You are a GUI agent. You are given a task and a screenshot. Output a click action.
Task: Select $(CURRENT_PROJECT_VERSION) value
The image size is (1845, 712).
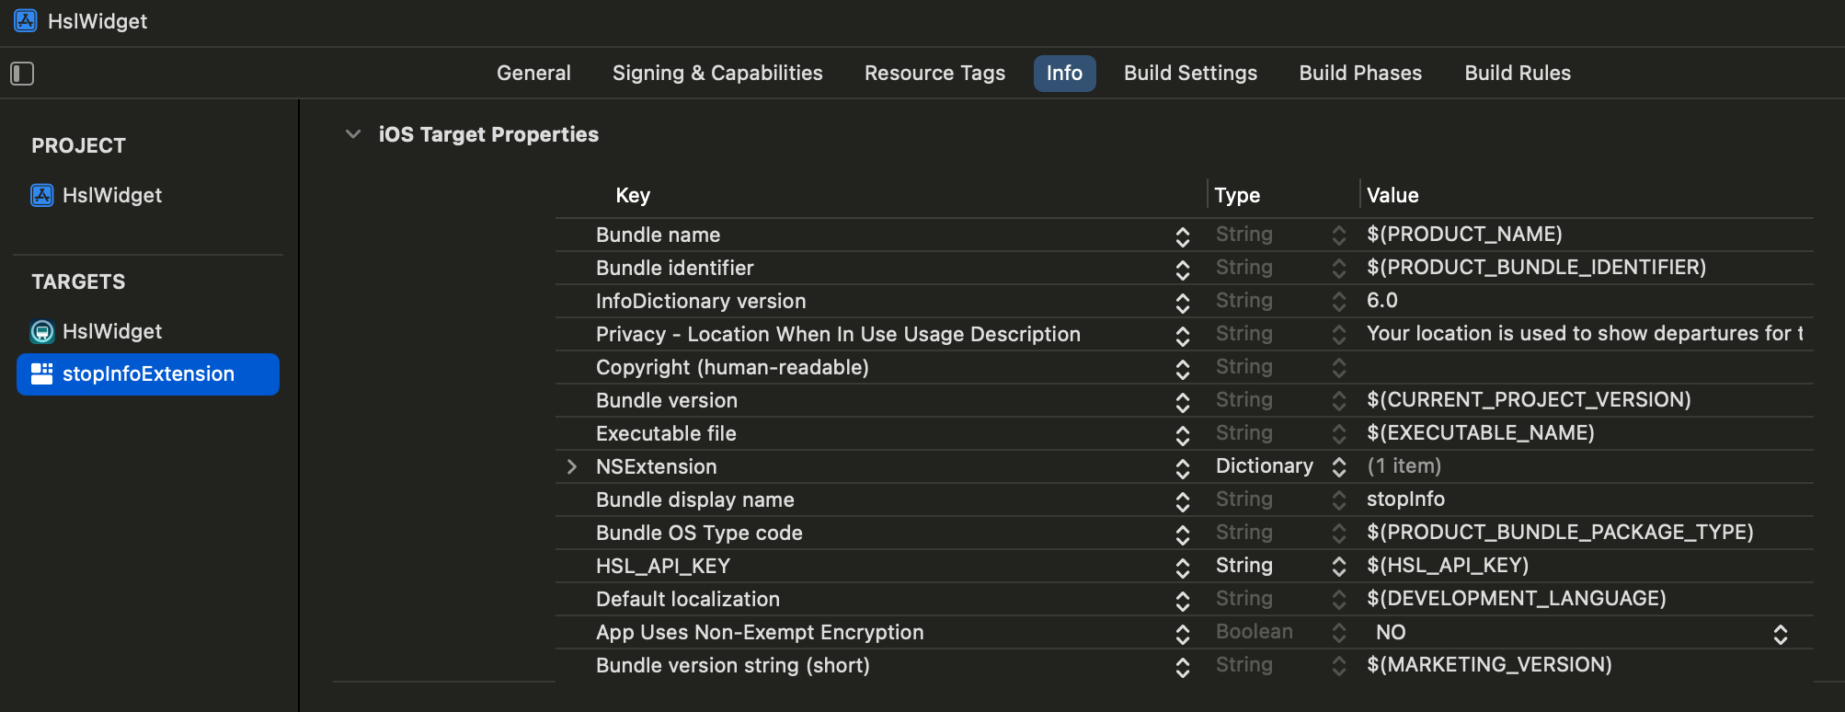coord(1529,400)
